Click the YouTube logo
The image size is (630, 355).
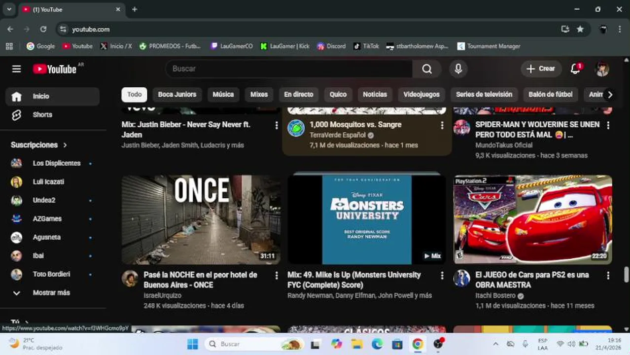tap(55, 69)
